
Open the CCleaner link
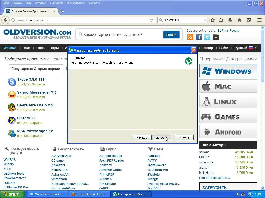pyautogui.click(x=58, y=160)
